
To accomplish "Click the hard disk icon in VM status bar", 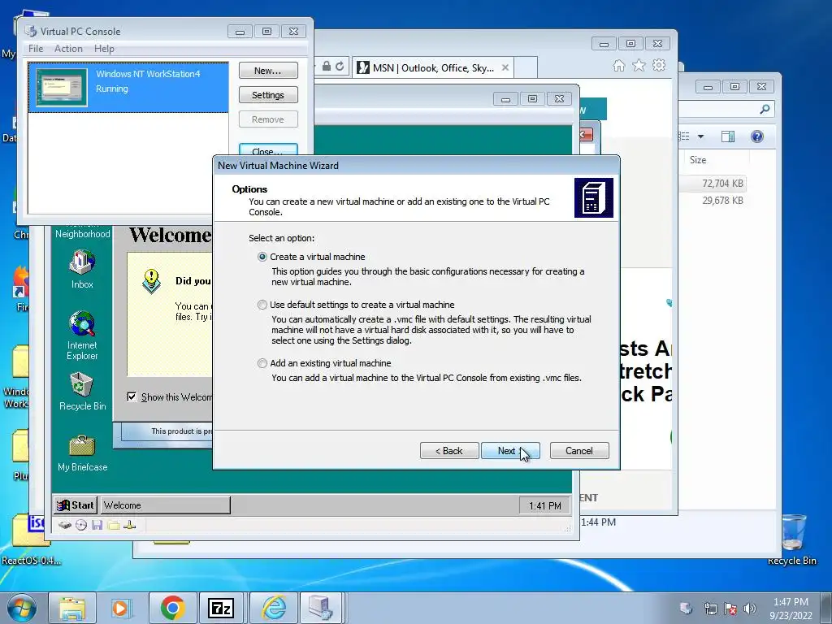I will coord(65,526).
